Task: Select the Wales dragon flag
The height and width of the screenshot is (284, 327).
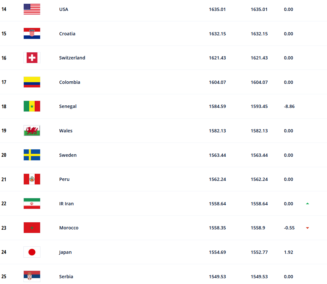Action: (32, 131)
